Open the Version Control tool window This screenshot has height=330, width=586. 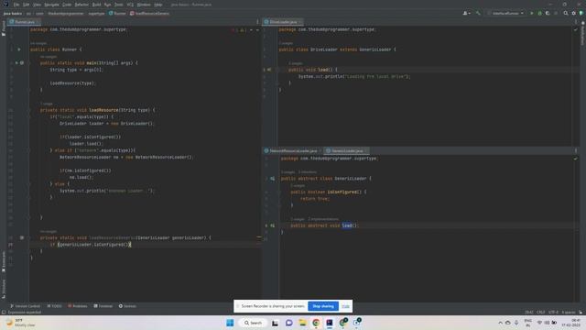pyautogui.click(x=25, y=306)
